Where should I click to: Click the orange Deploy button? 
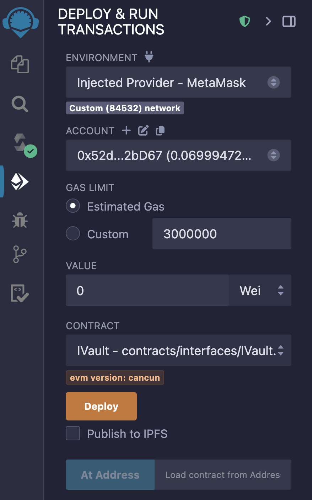point(101,406)
